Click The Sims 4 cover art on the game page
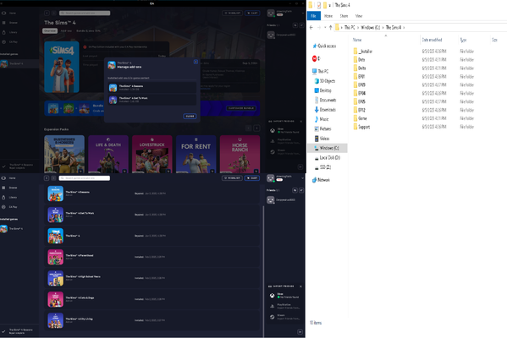The width and height of the screenshot is (507, 338). click(x=62, y=67)
